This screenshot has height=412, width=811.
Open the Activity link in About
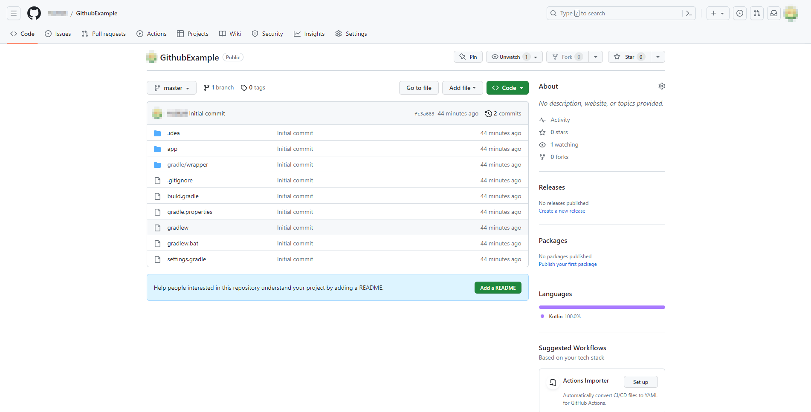pyautogui.click(x=555, y=120)
